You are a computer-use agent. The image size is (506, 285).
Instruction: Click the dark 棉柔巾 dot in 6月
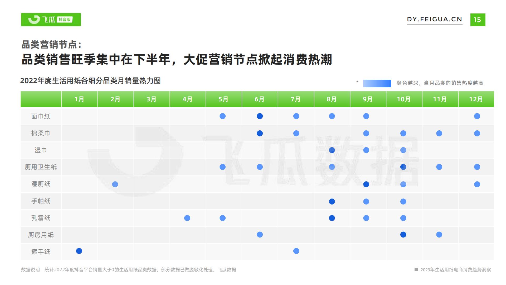[x=260, y=133]
